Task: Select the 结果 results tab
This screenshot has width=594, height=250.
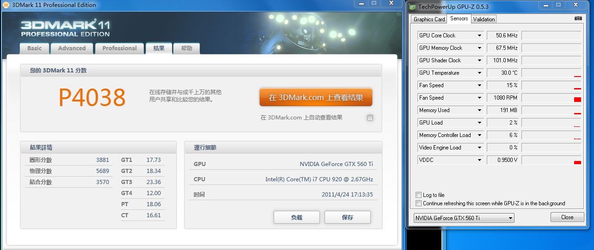Action: [x=159, y=48]
